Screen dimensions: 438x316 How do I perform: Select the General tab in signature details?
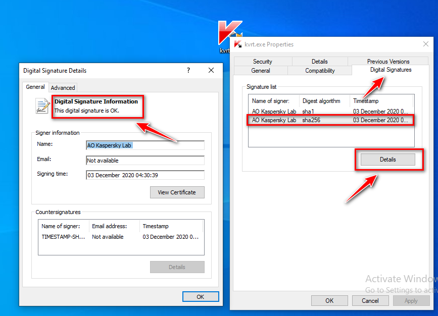pyautogui.click(x=35, y=87)
